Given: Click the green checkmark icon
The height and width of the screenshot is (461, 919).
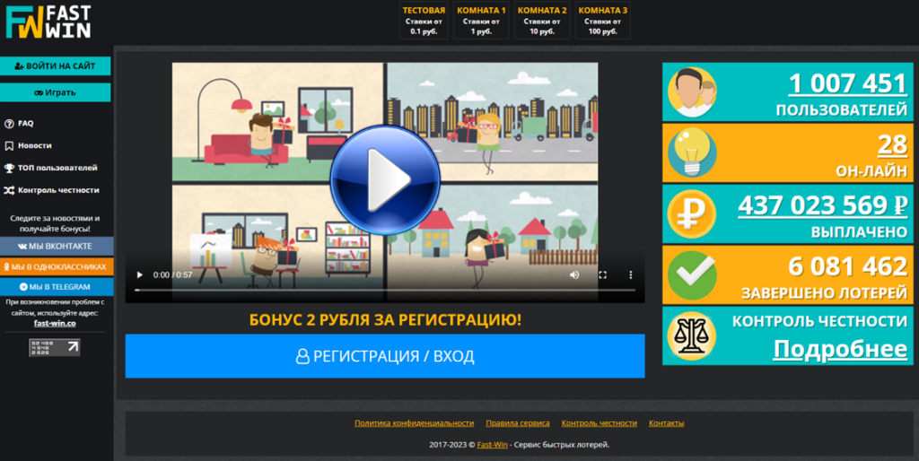Looking at the screenshot, I should 692,274.
